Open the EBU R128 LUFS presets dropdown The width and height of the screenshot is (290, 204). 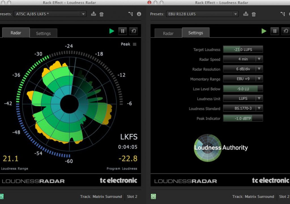pos(202,14)
